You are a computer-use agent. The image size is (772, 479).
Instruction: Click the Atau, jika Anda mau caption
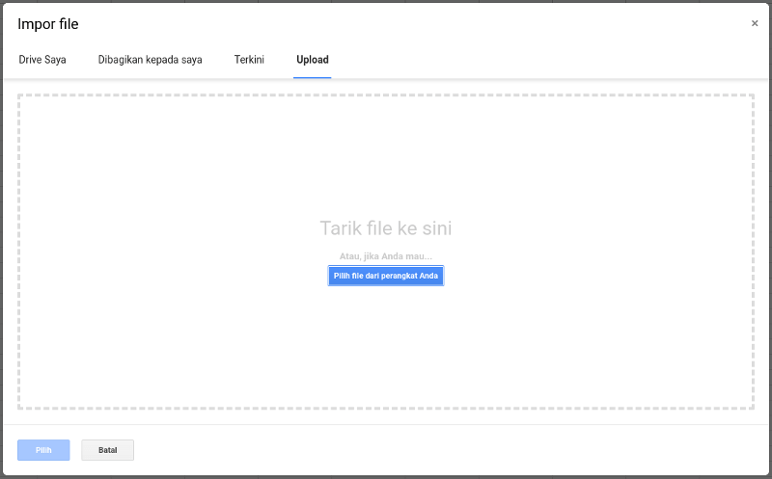tap(386, 256)
